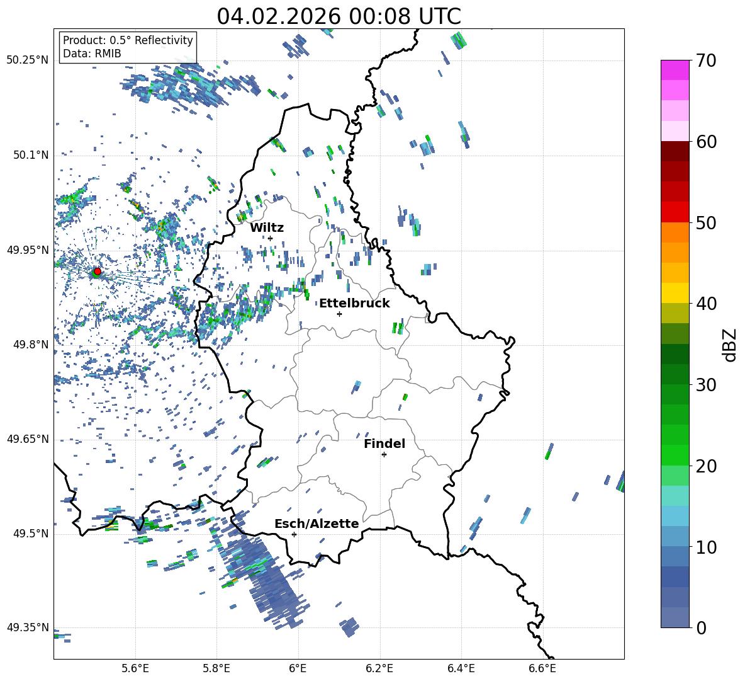Image resolution: width=745 pixels, height=681 pixels.
Task: Click the Findel station cross marker
Action: (x=384, y=455)
